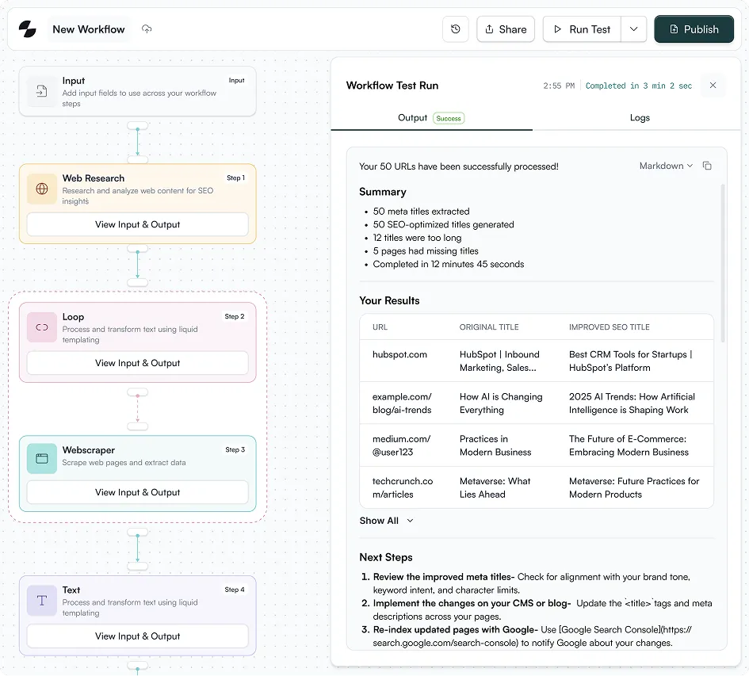Click the Web Research globe icon

(42, 189)
